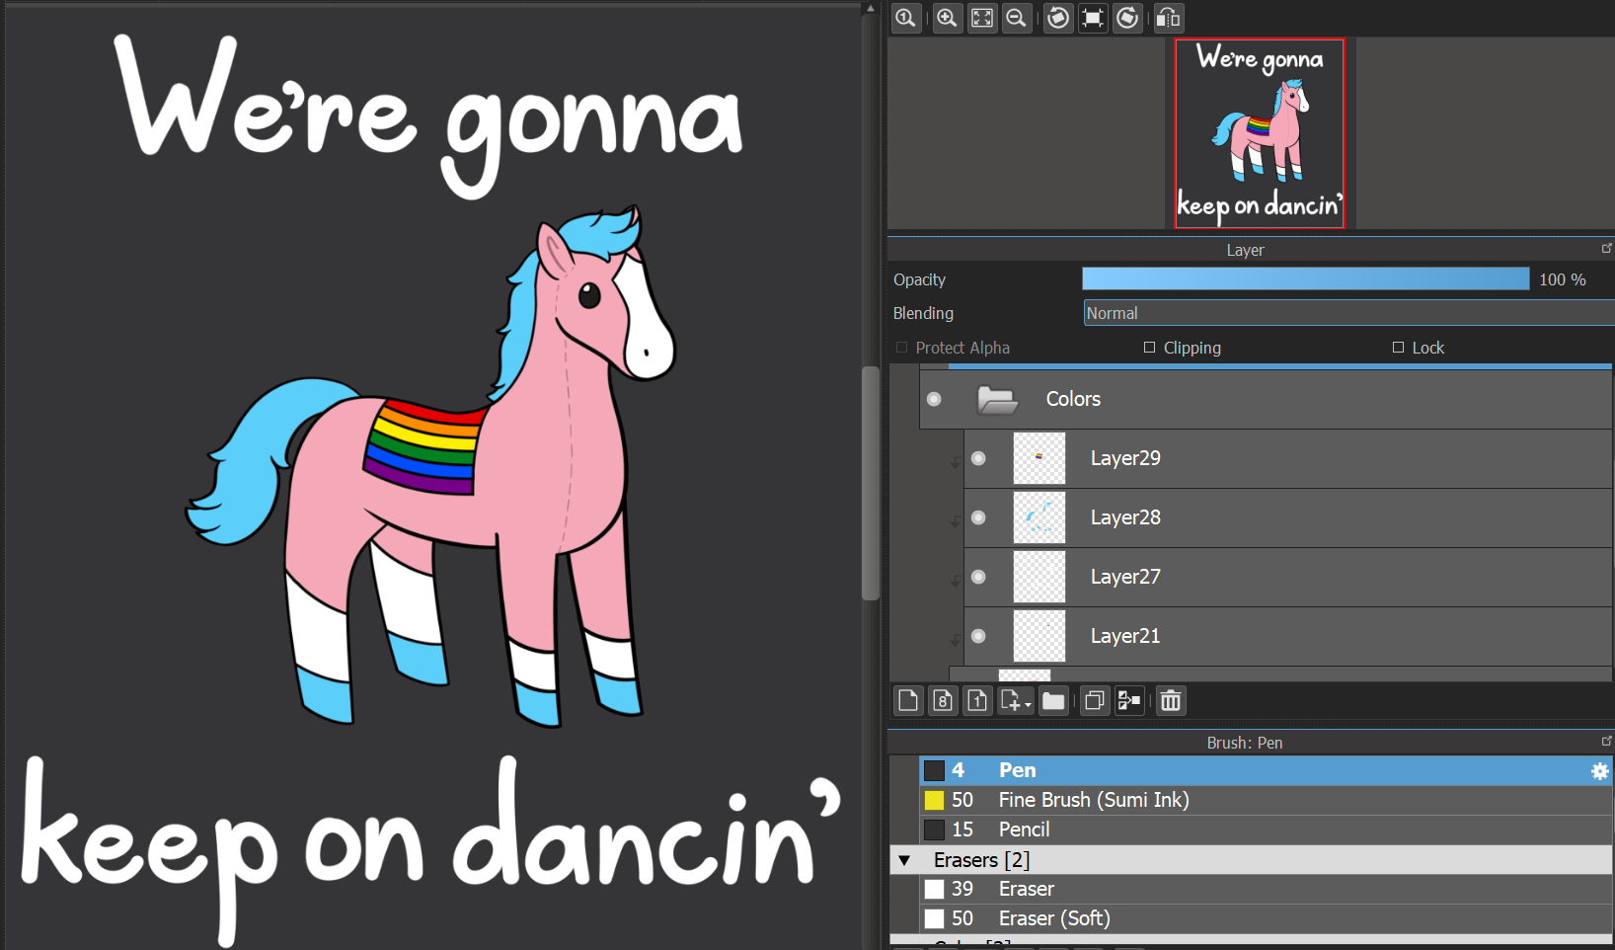Viewport: 1615px width, 950px height.
Task: Duplicate the selected layer
Action: [1094, 701]
